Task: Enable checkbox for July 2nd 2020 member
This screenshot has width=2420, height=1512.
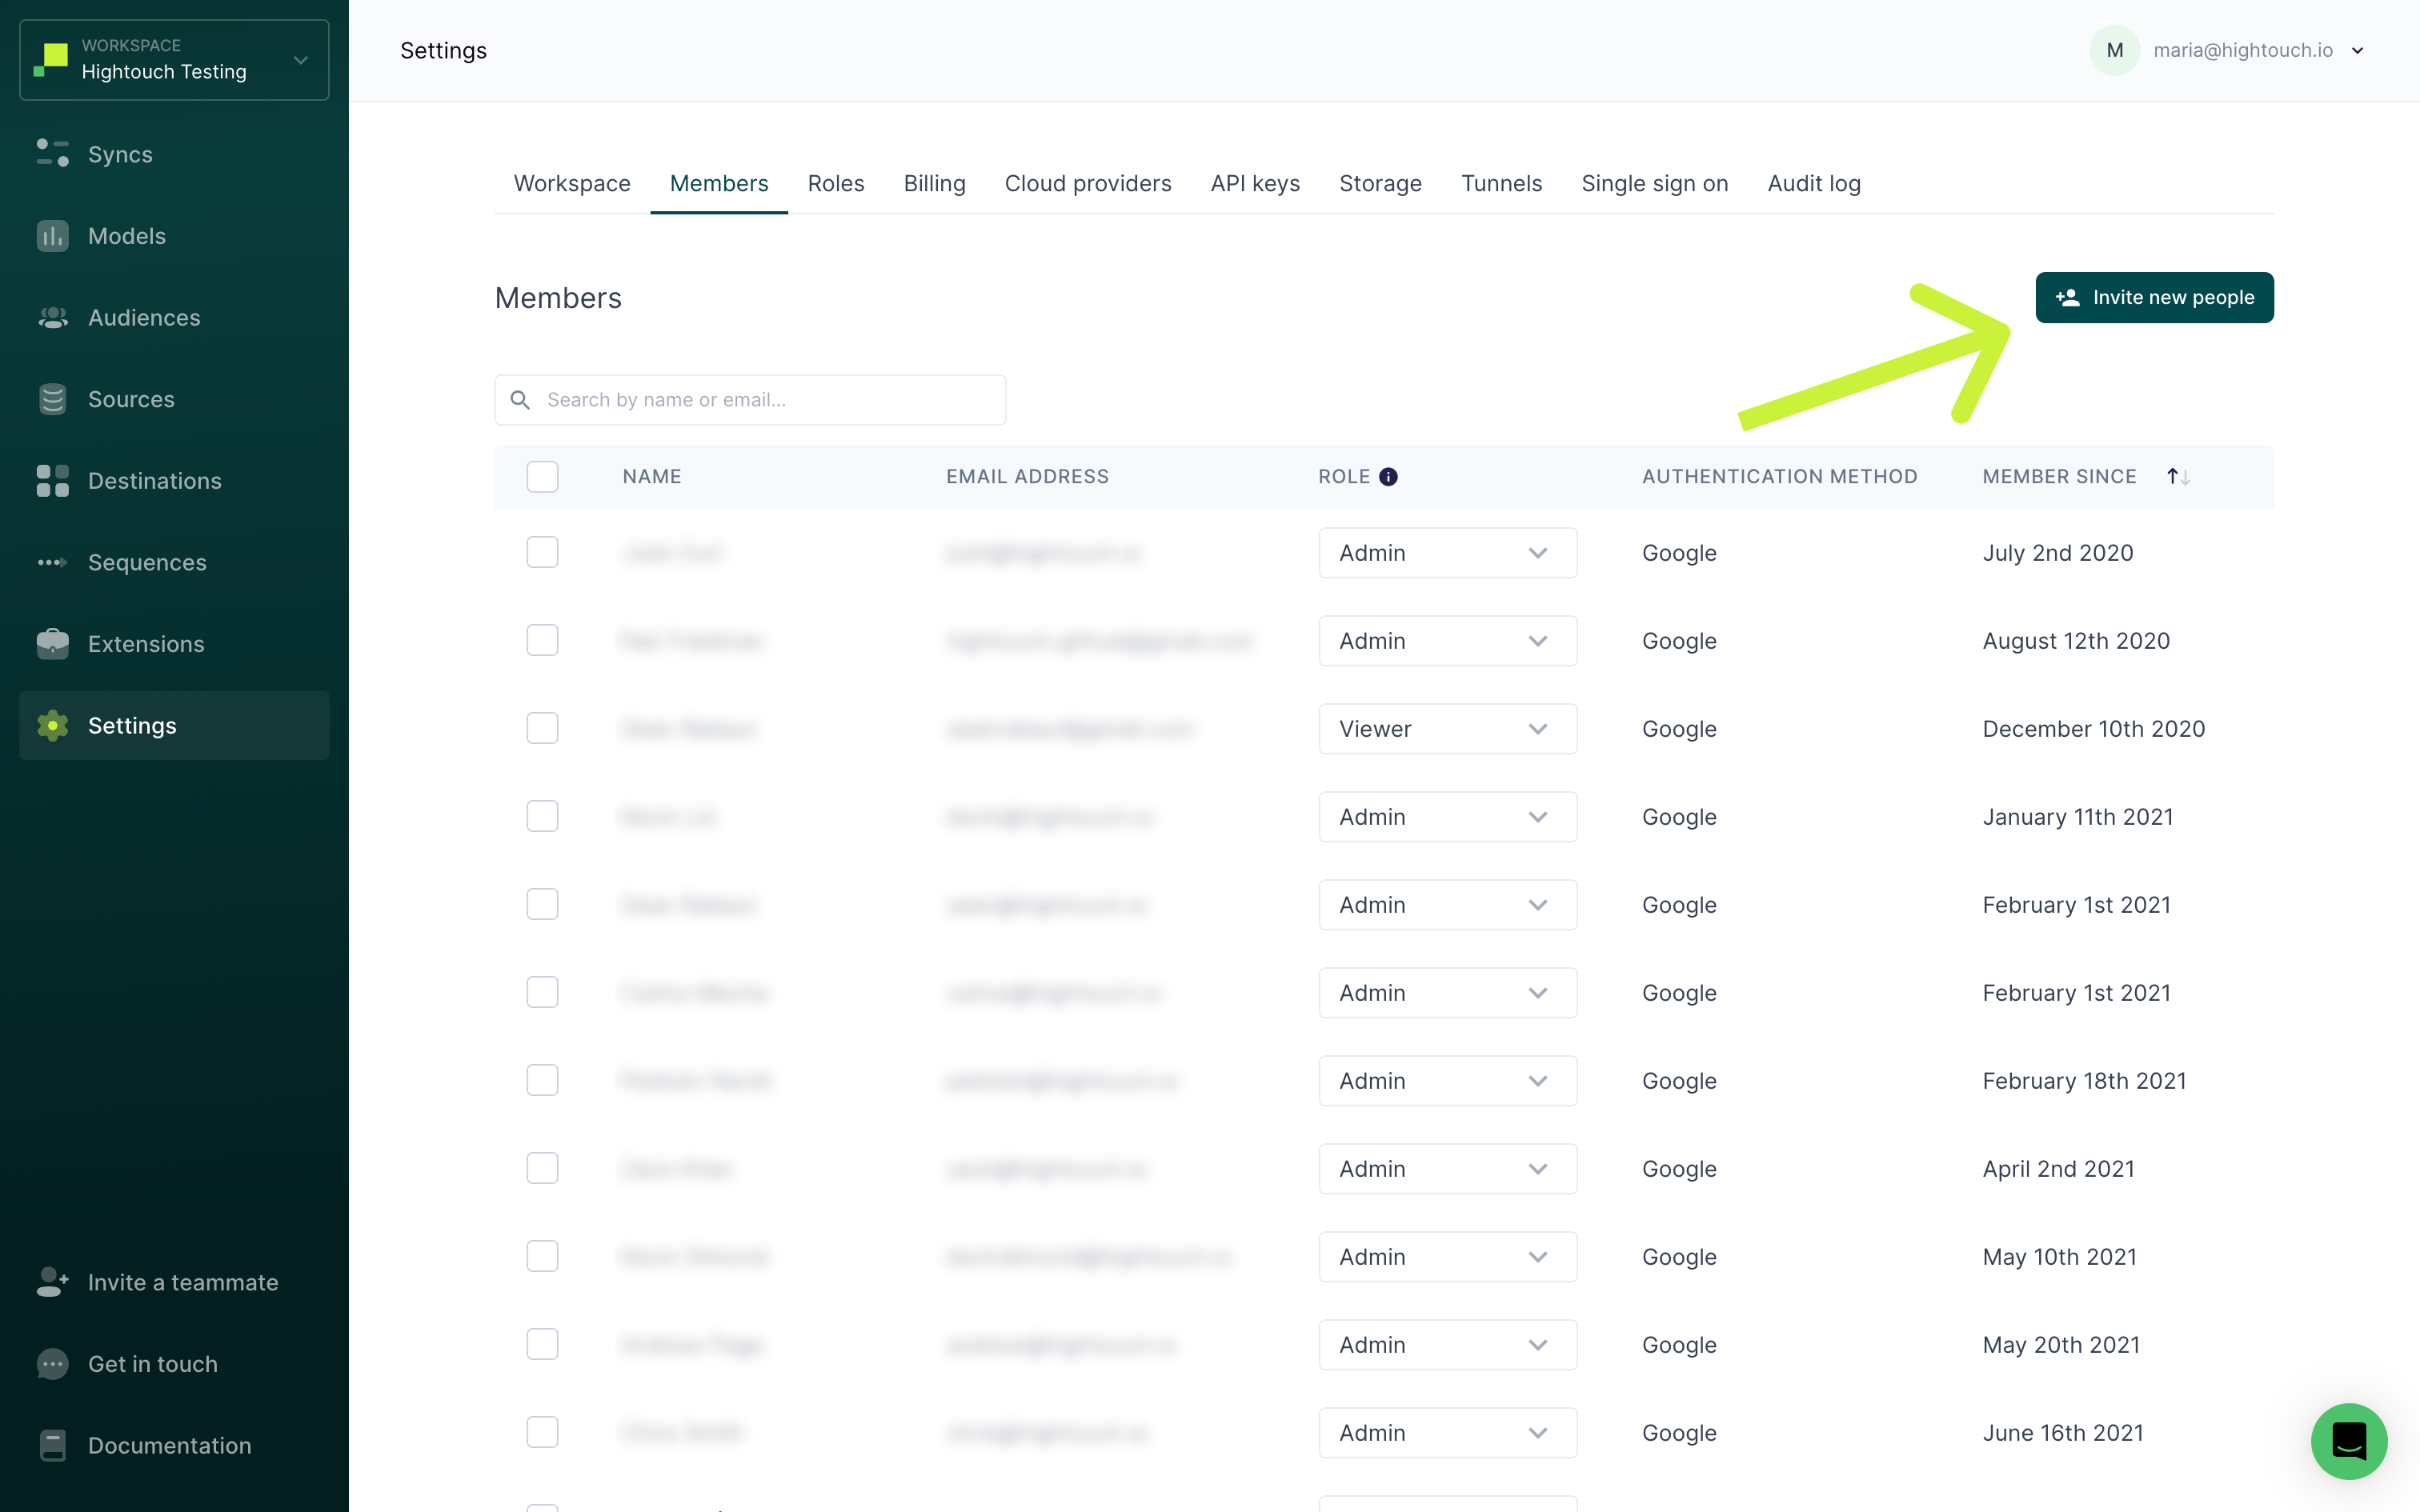Action: click(542, 552)
